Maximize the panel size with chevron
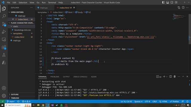191x107 pixels. coord(183,77)
